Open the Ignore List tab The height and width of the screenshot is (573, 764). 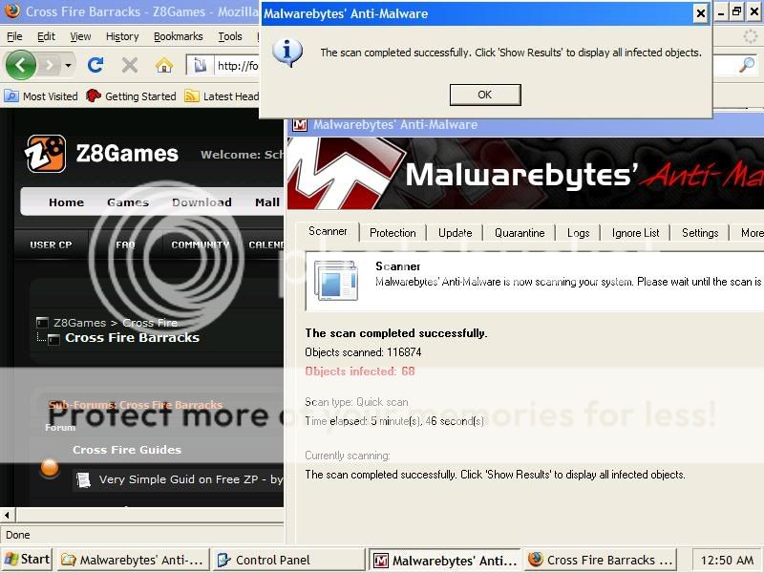coord(635,232)
